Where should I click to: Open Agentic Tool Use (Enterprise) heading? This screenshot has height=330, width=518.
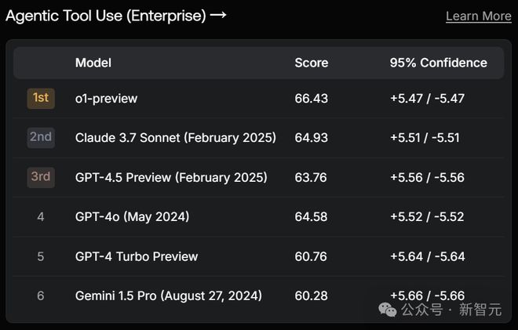click(105, 15)
